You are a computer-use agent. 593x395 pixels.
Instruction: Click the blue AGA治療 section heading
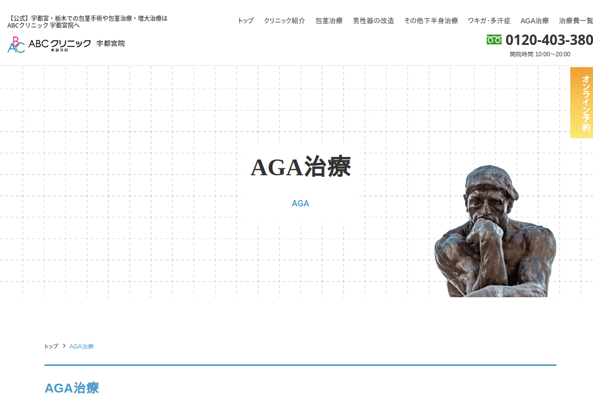72,388
